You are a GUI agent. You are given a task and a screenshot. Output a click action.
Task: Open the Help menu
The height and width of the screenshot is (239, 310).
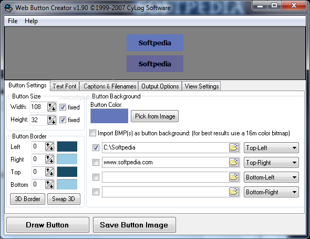coord(31,21)
